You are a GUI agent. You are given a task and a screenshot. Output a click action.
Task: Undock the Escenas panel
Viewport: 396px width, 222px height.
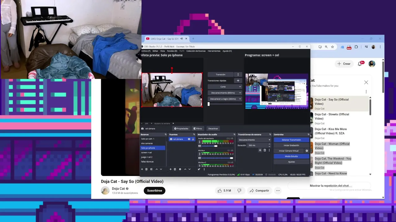[x=166, y=134]
